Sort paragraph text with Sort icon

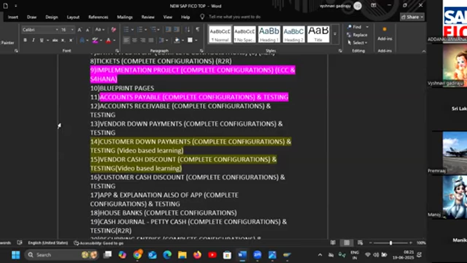coord(187,30)
